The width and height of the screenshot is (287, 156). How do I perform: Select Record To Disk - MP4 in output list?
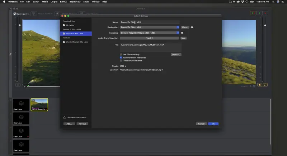click(x=76, y=34)
